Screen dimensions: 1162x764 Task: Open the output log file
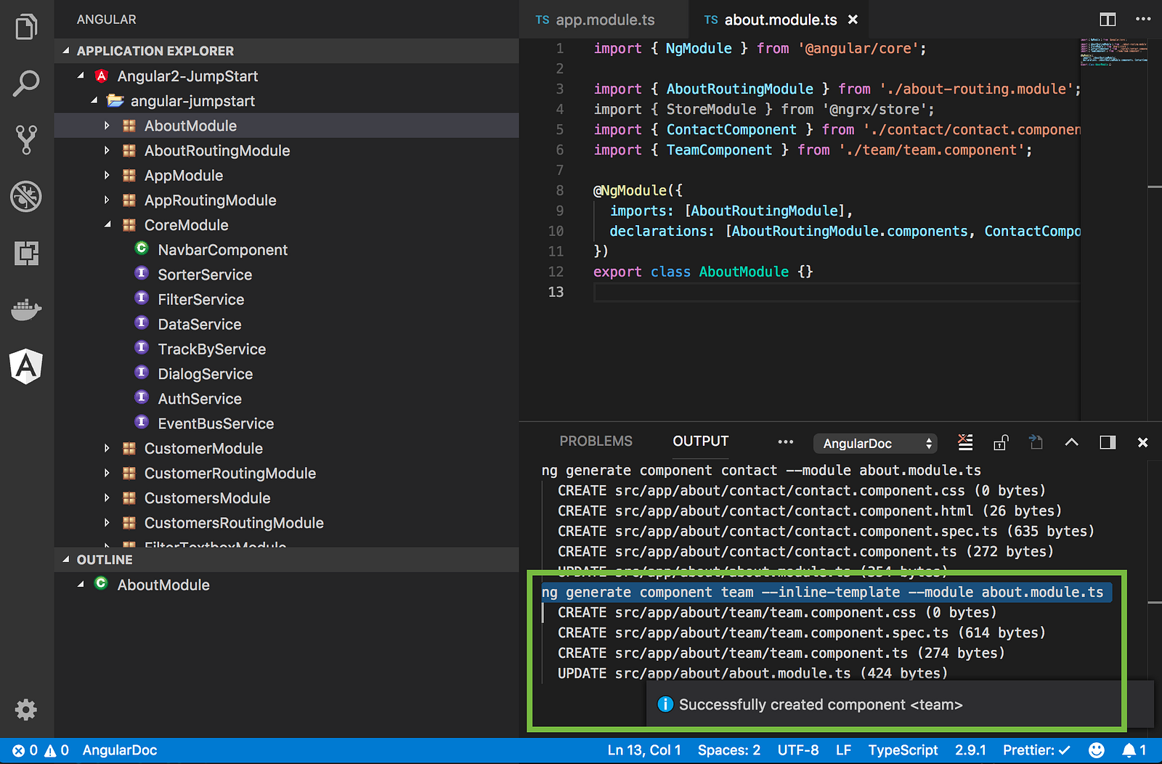[x=1036, y=442]
